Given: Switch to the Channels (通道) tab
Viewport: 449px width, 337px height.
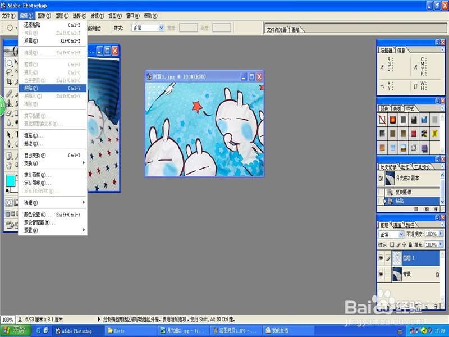Looking at the screenshot, I should (x=397, y=225).
